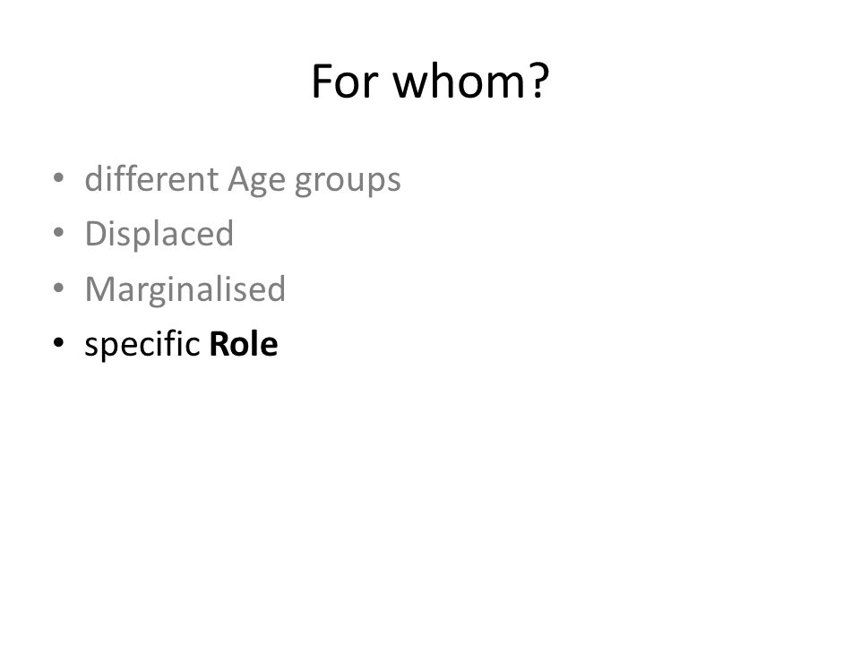Select the bold word 'Role'
The height and width of the screenshot is (645, 860).
click(x=244, y=344)
